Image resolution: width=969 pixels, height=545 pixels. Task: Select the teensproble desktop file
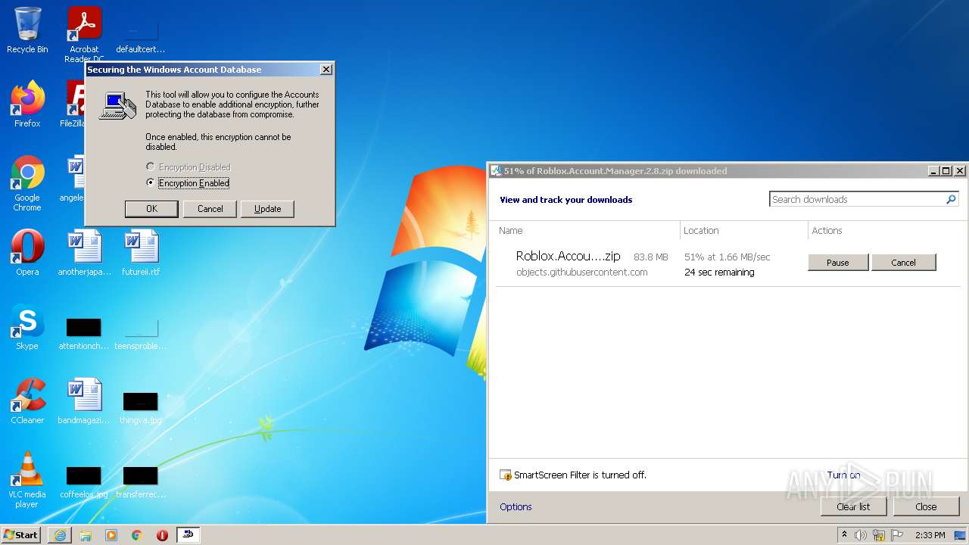click(x=140, y=334)
